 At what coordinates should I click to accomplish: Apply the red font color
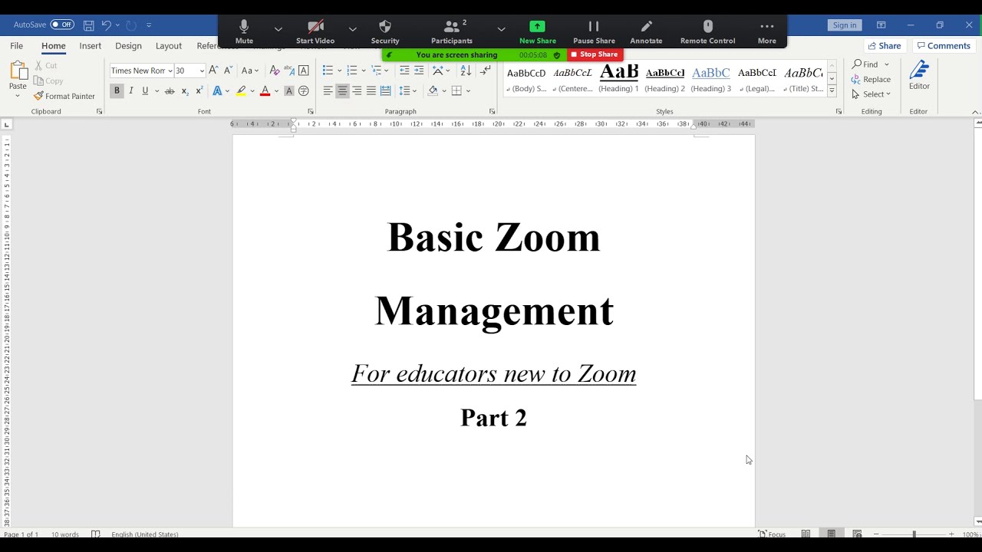pyautogui.click(x=265, y=90)
